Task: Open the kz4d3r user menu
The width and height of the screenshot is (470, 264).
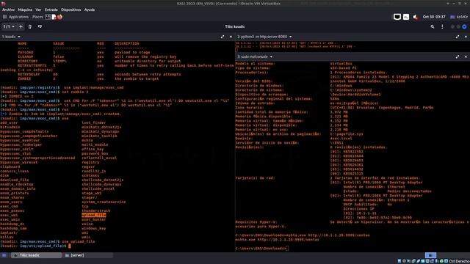Action: tap(458, 17)
